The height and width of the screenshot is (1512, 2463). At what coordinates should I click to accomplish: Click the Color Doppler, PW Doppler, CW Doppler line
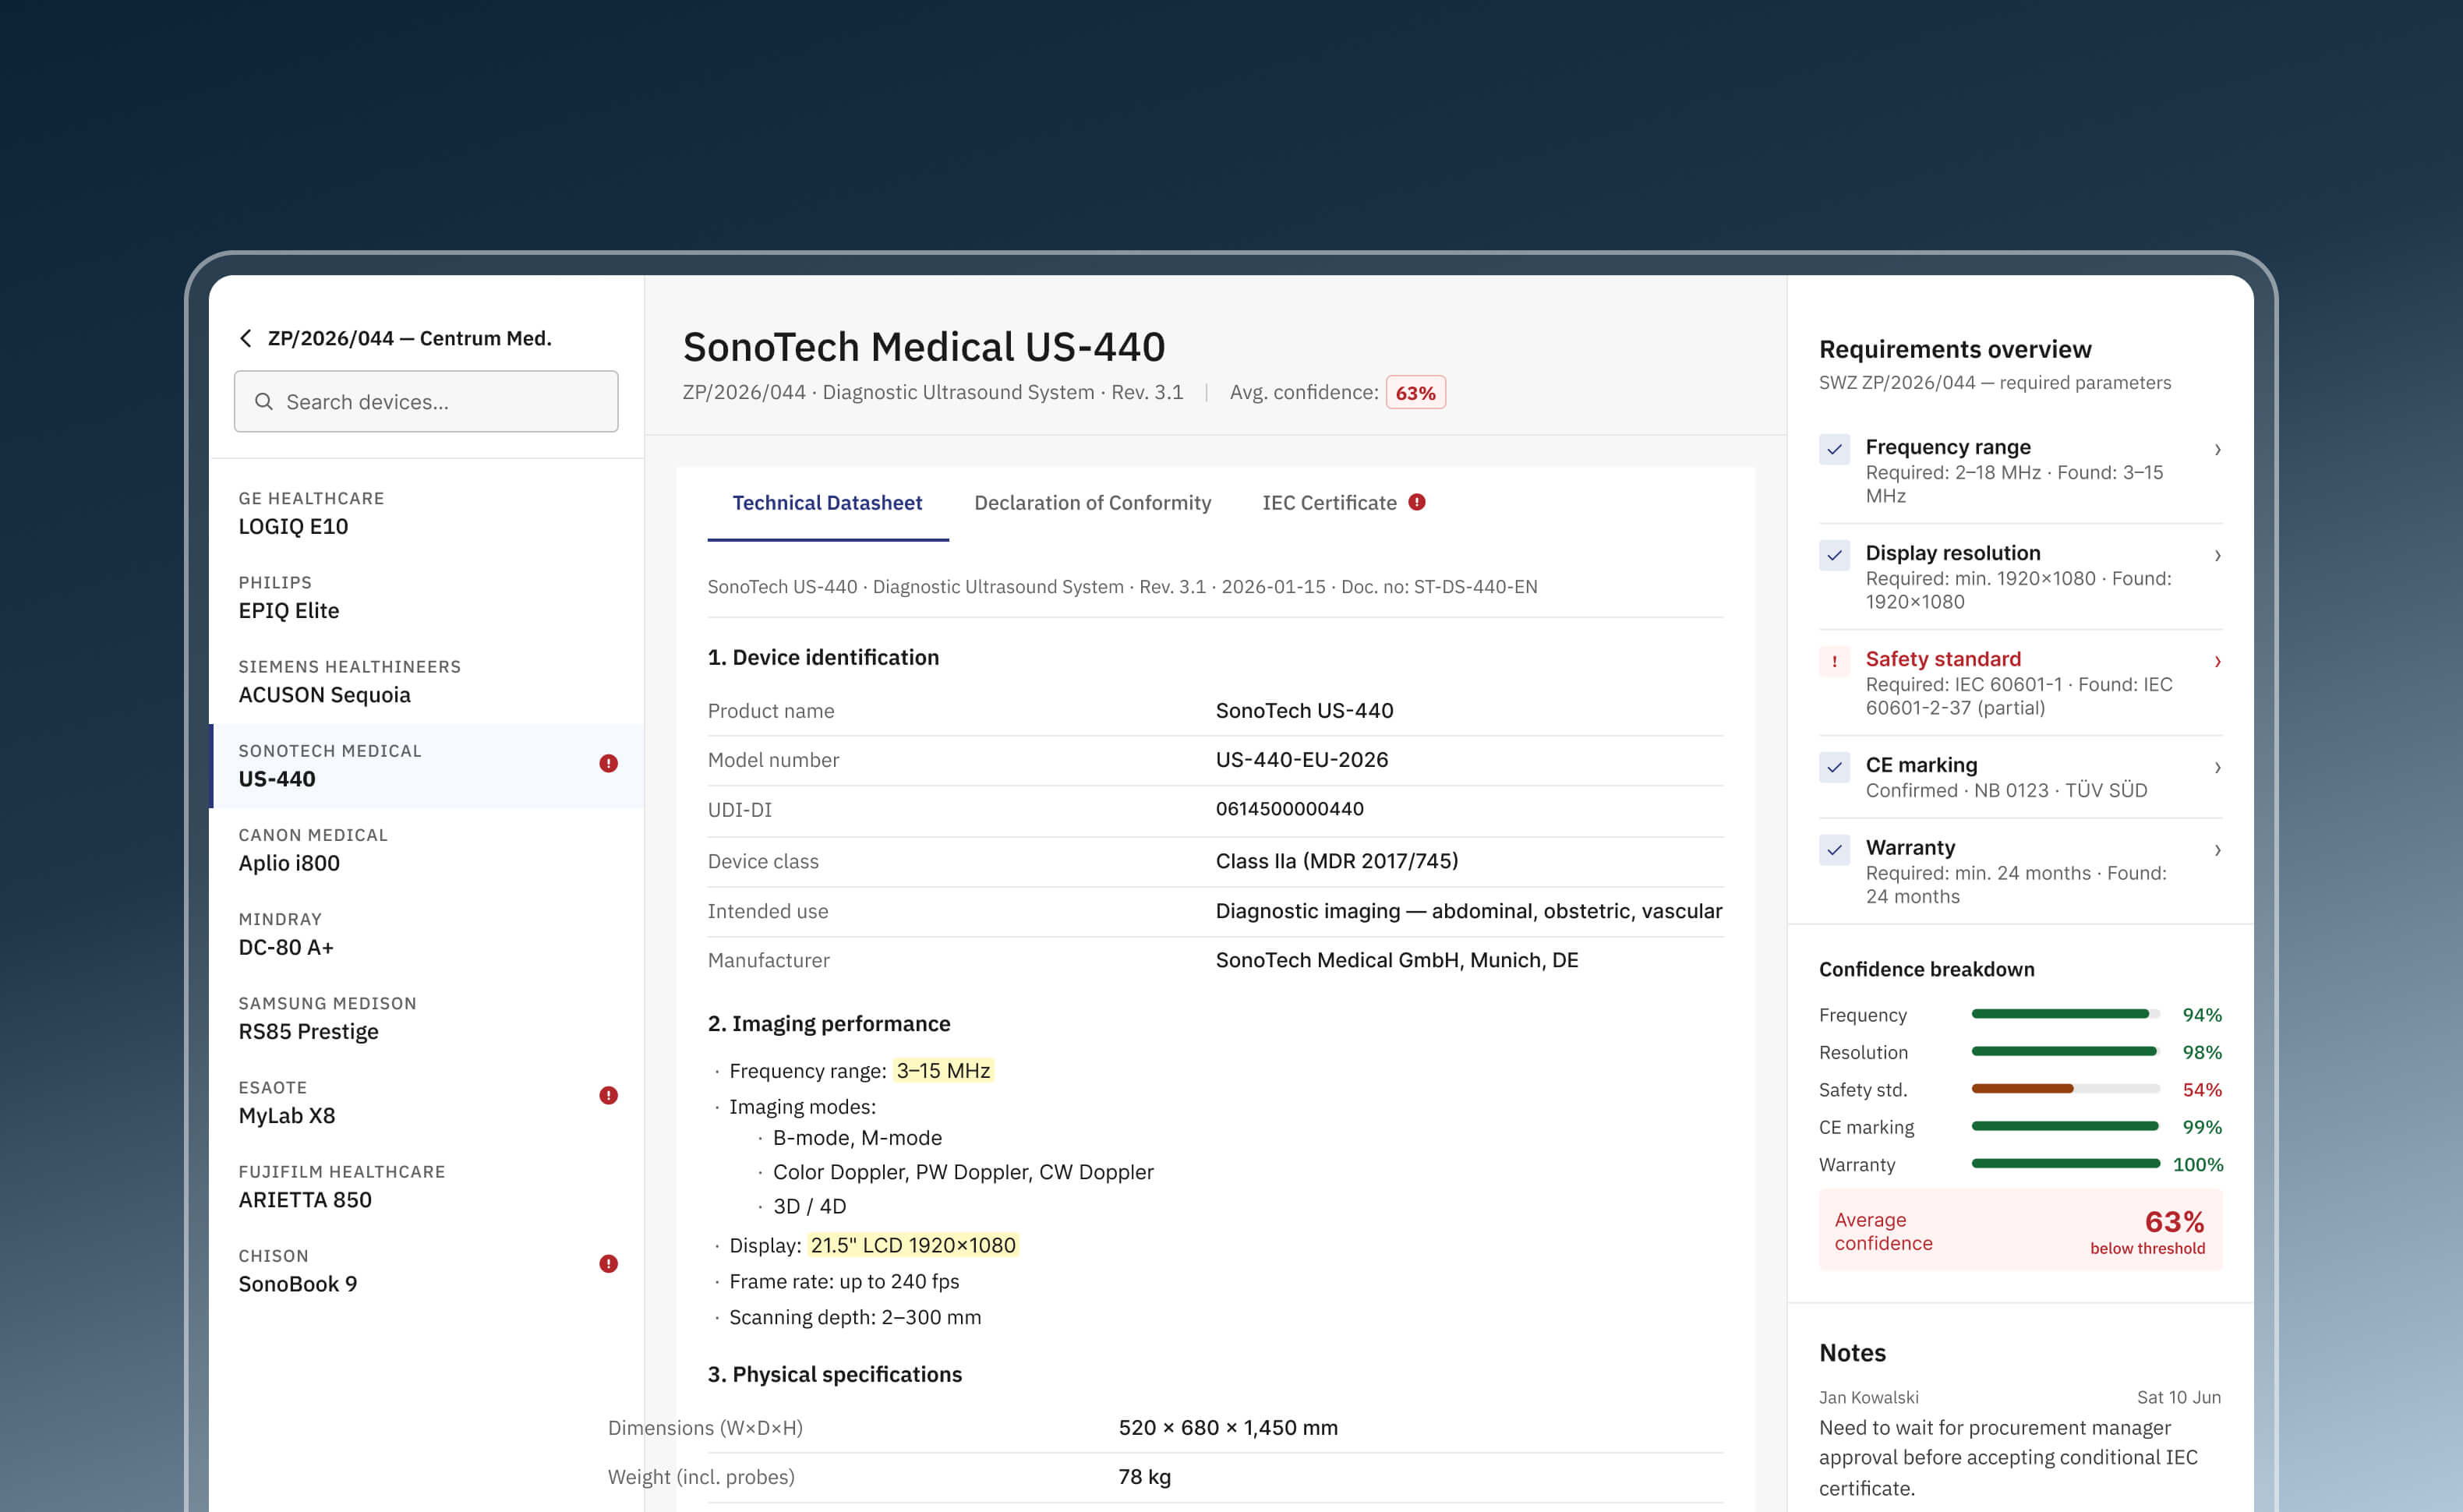click(963, 1172)
